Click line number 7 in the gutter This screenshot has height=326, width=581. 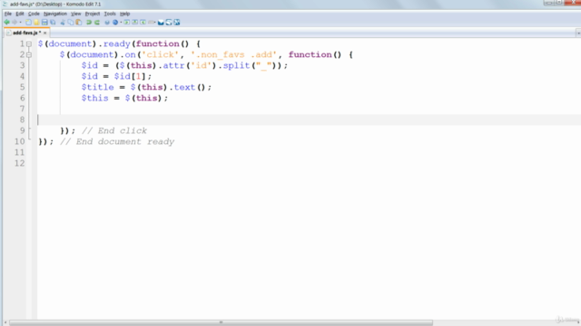(22, 109)
